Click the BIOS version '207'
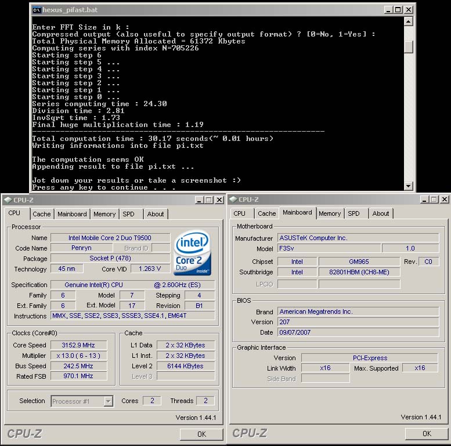This screenshot has height=446, width=451. (x=358, y=322)
